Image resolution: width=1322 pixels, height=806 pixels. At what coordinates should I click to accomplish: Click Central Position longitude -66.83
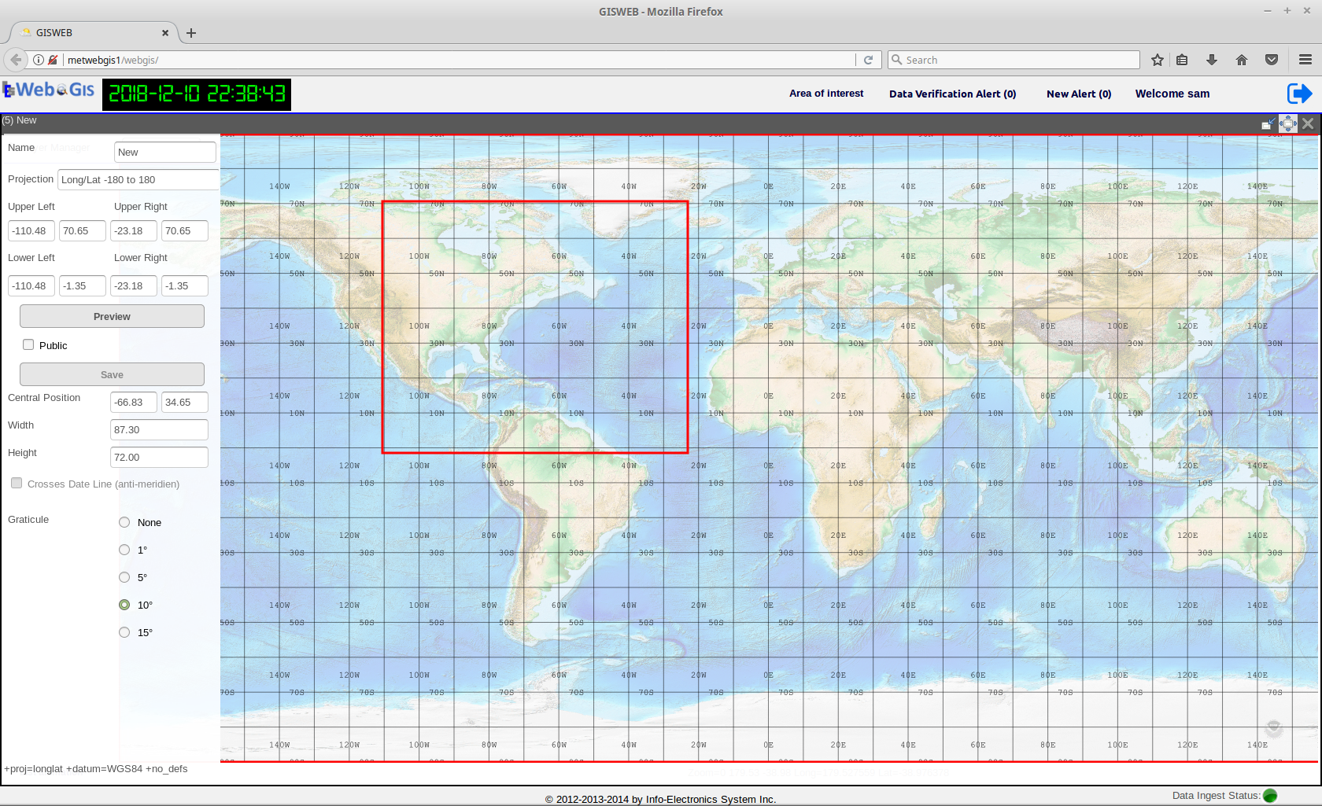(134, 402)
